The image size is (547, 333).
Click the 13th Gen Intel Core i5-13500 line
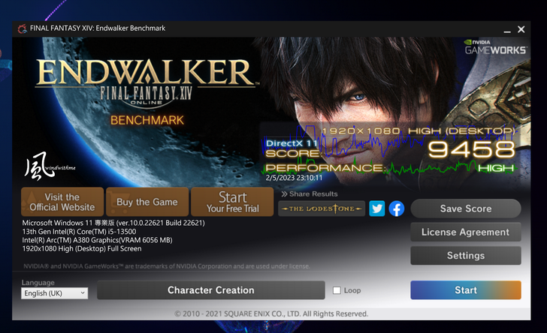[79, 232]
